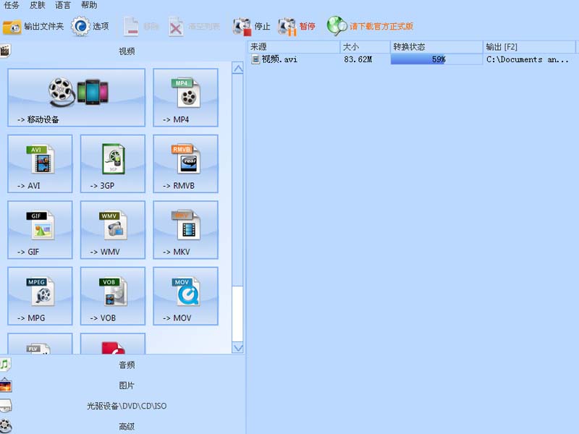Open the 光驱设备\DVD\CD\ISO section
The height and width of the screenshot is (434, 579).
(x=127, y=406)
